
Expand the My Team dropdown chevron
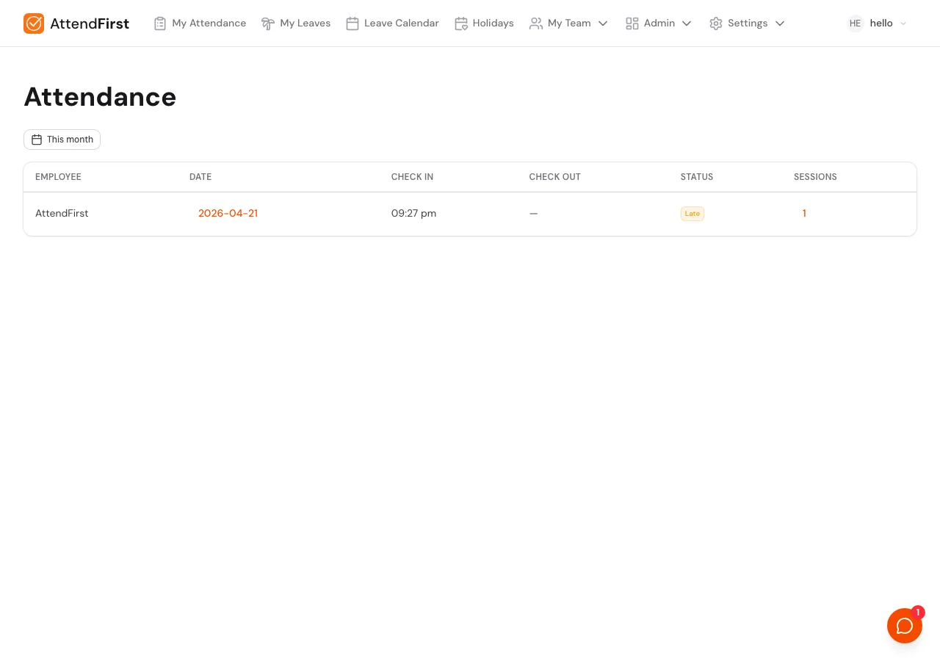[603, 24]
